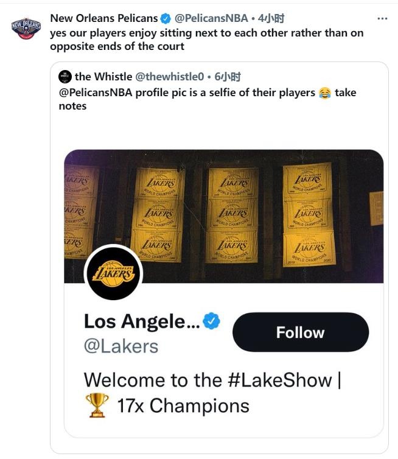Open the 4小时 timestamp on Pelicans tweet
The width and height of the screenshot is (398, 459).
(x=271, y=18)
